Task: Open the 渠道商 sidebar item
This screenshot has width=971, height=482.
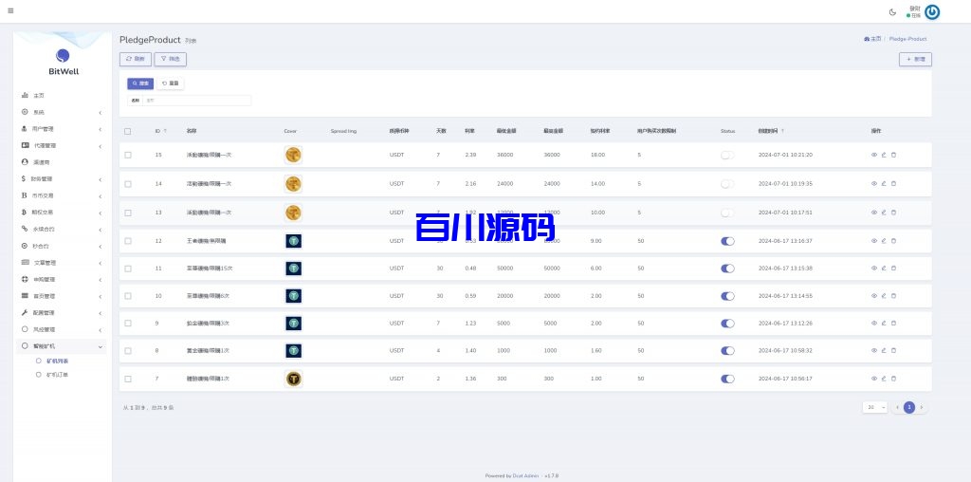Action: pyautogui.click(x=60, y=161)
